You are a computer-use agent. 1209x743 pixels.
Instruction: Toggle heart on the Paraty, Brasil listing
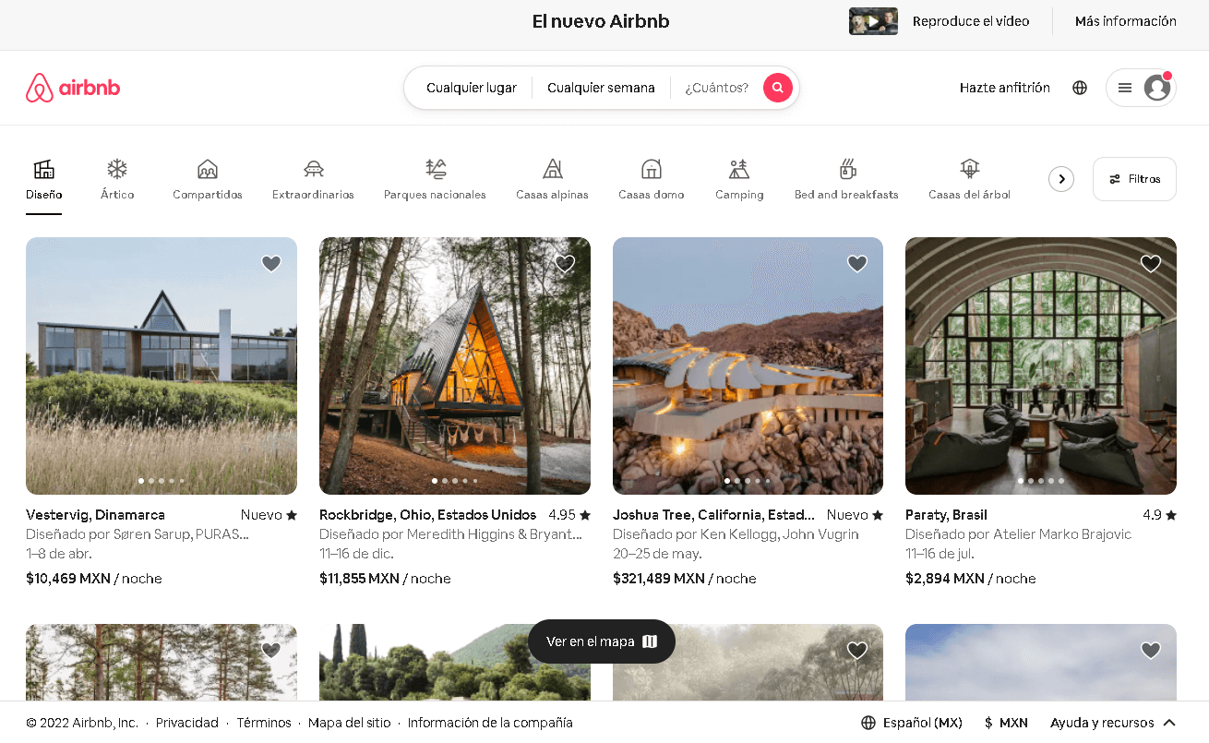[1151, 264]
